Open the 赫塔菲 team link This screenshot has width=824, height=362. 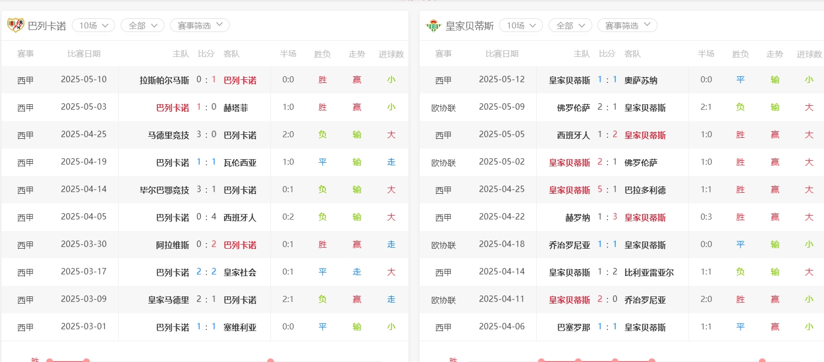[236, 108]
